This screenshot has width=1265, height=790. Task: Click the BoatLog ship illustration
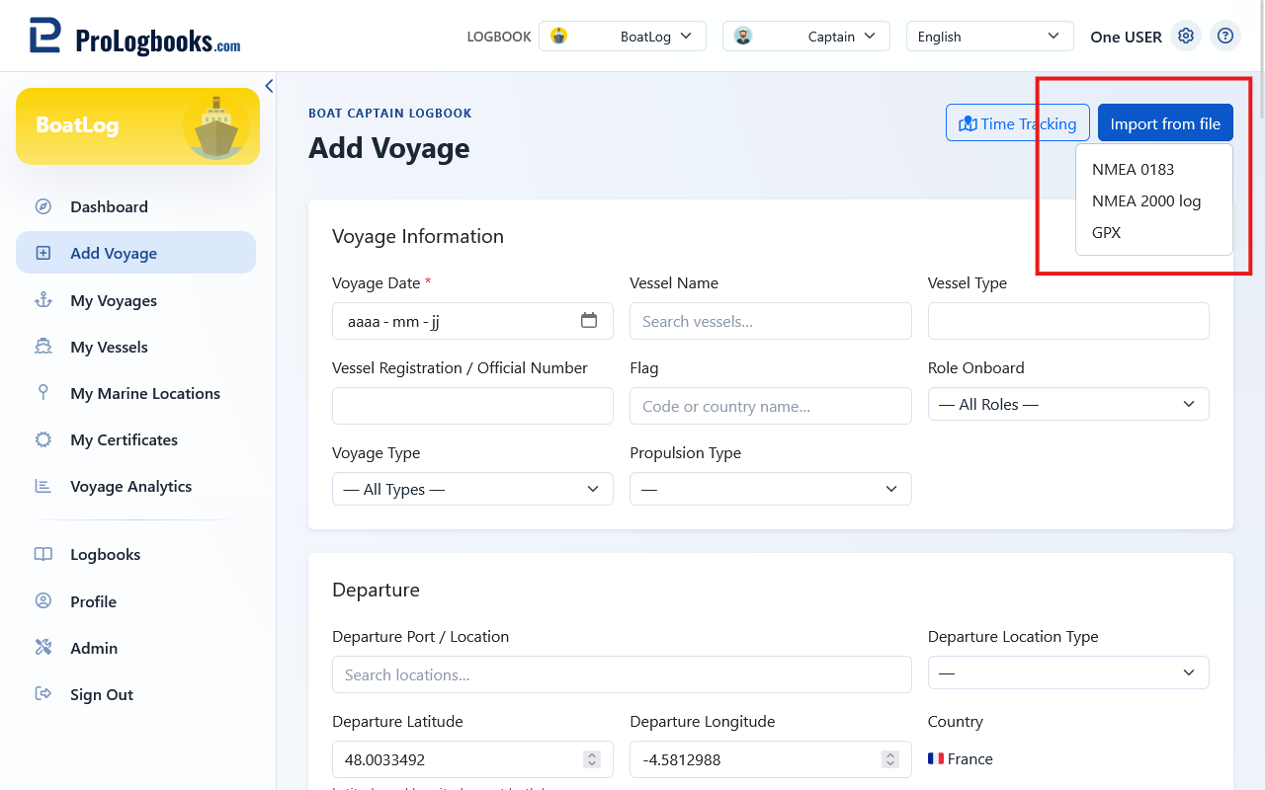tap(215, 126)
